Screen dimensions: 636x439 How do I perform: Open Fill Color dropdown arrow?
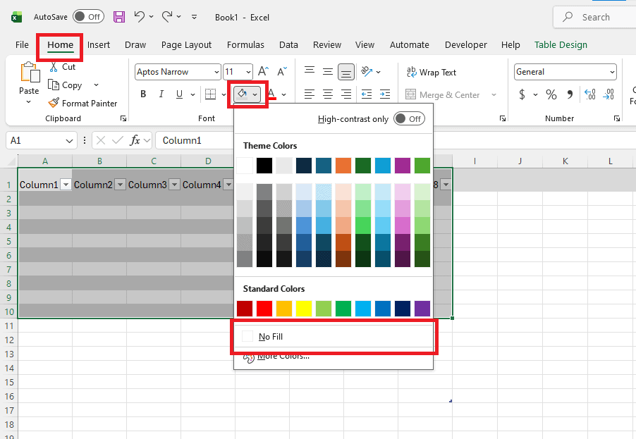[255, 94]
